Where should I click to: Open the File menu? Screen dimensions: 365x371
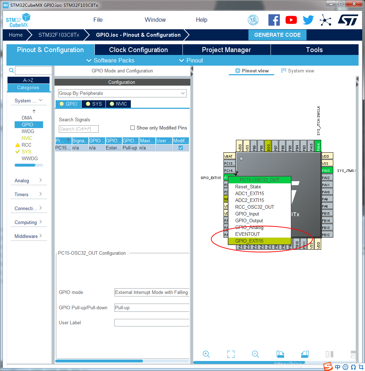coord(98,20)
